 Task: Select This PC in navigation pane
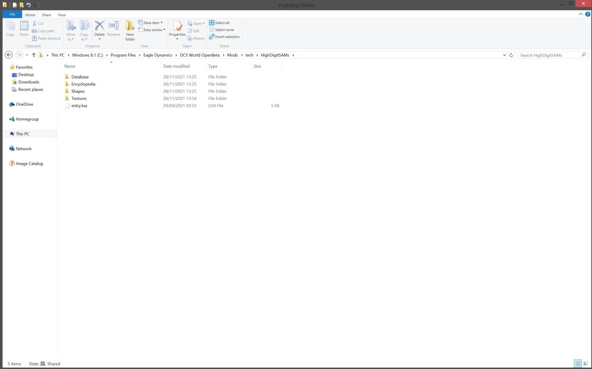coord(22,134)
